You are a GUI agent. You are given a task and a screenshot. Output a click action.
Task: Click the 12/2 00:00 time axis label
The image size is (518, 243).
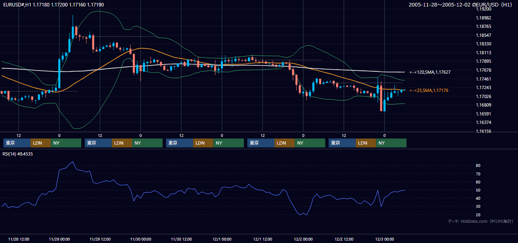(303, 239)
